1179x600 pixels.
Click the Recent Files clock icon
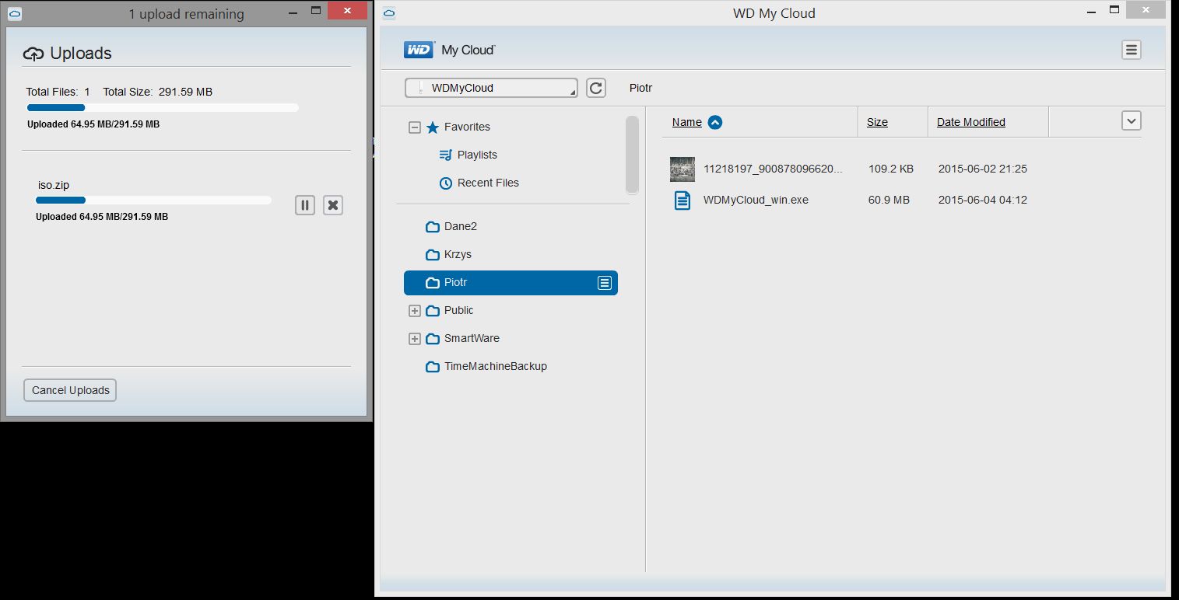click(x=446, y=183)
